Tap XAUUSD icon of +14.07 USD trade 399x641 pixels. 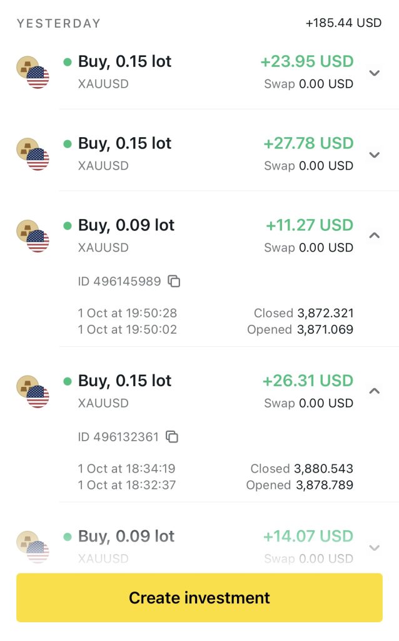[33, 546]
